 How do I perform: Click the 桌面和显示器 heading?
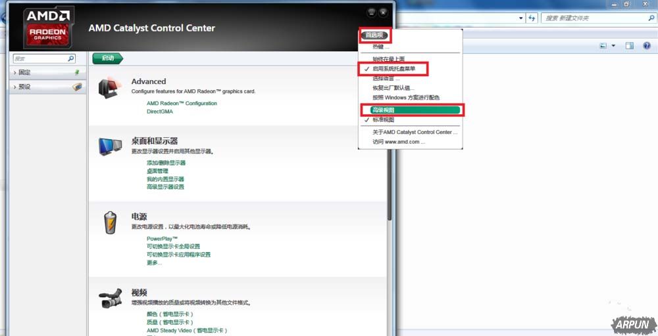point(155,141)
